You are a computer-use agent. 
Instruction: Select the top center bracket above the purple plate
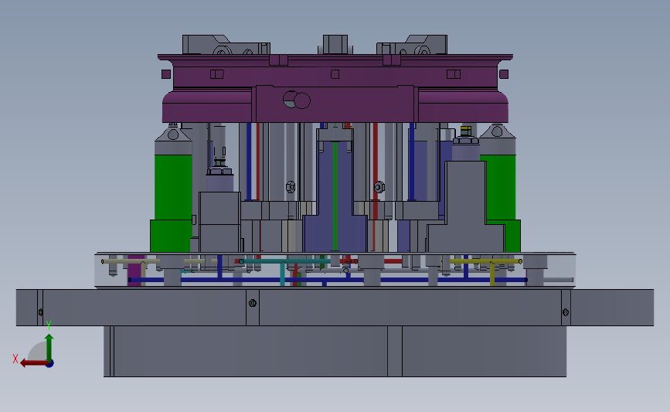(335, 45)
